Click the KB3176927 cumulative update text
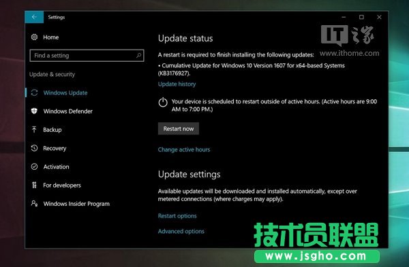This screenshot has height=267, width=409. 252,69
